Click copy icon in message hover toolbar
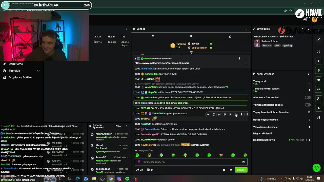 230,115
